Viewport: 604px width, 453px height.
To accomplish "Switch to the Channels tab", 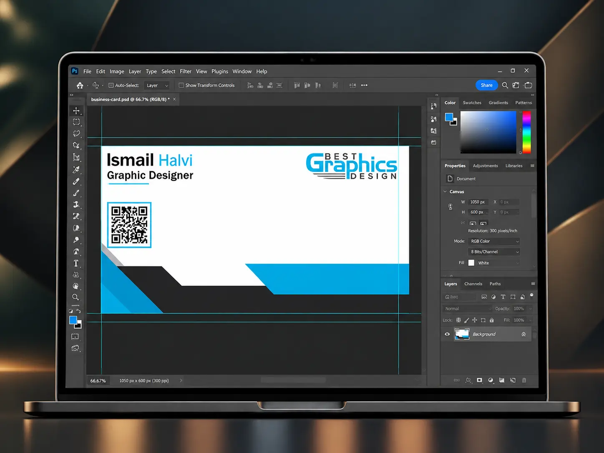I will (473, 284).
